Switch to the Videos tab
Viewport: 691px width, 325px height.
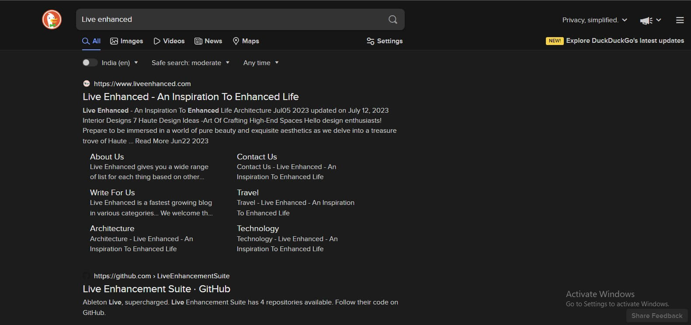169,41
